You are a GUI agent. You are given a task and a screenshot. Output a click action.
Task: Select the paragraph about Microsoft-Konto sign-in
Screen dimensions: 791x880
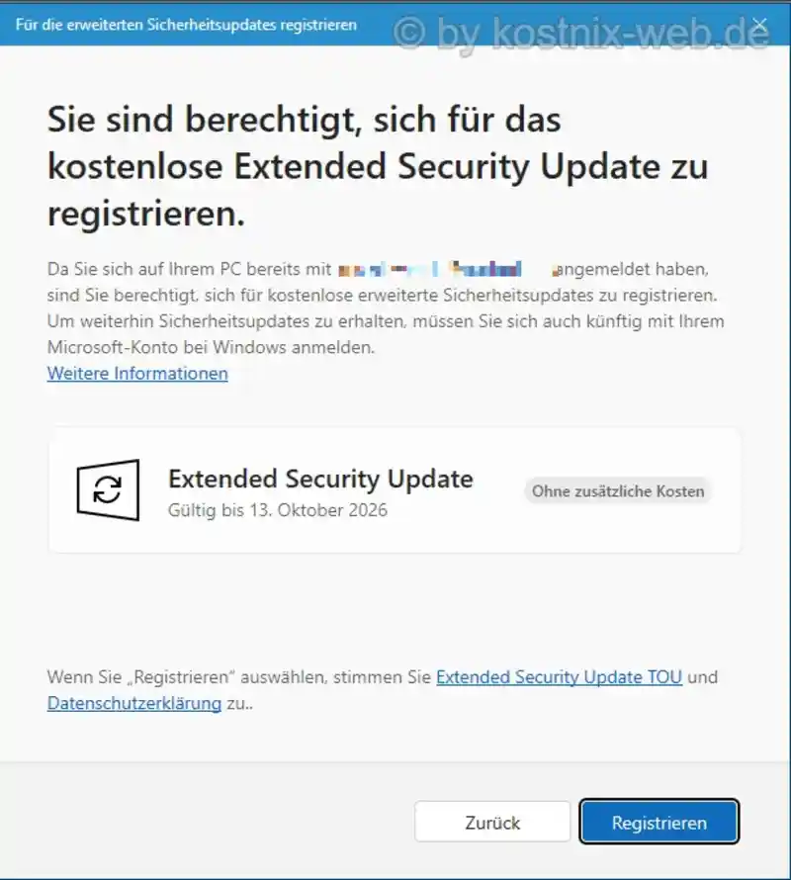coord(386,308)
